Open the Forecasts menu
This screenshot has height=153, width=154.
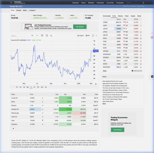pyautogui.click(x=120, y=3)
